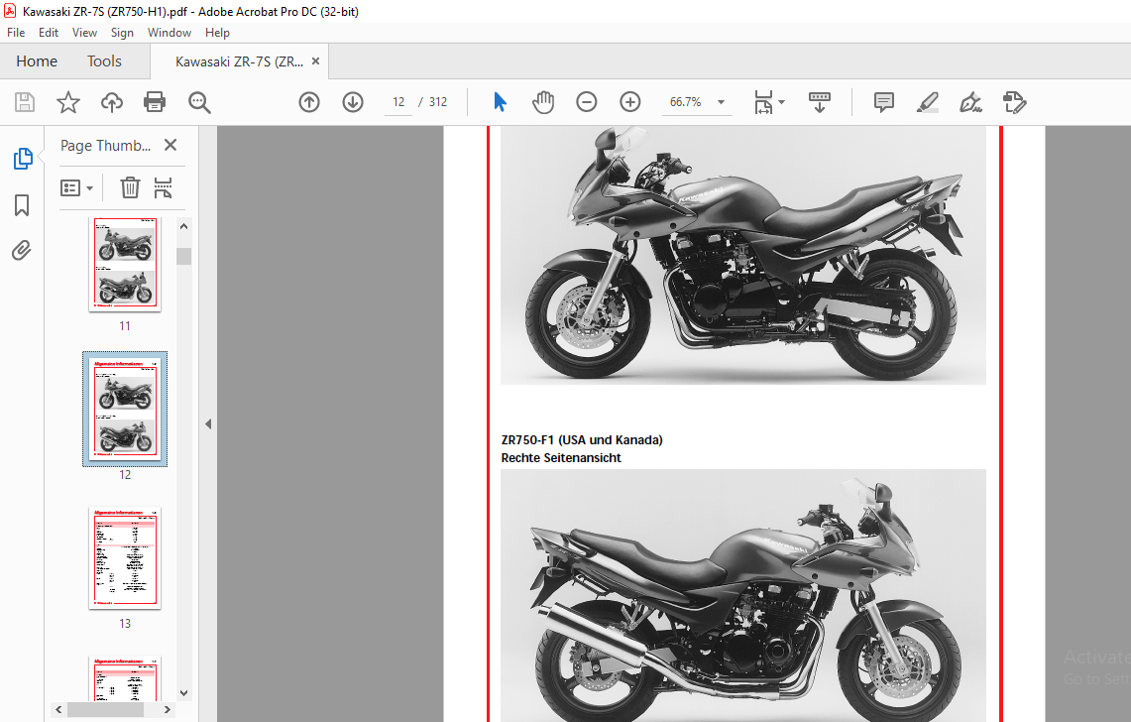1131x722 pixels.
Task: Click the Fit width page icon
Action: click(x=763, y=102)
